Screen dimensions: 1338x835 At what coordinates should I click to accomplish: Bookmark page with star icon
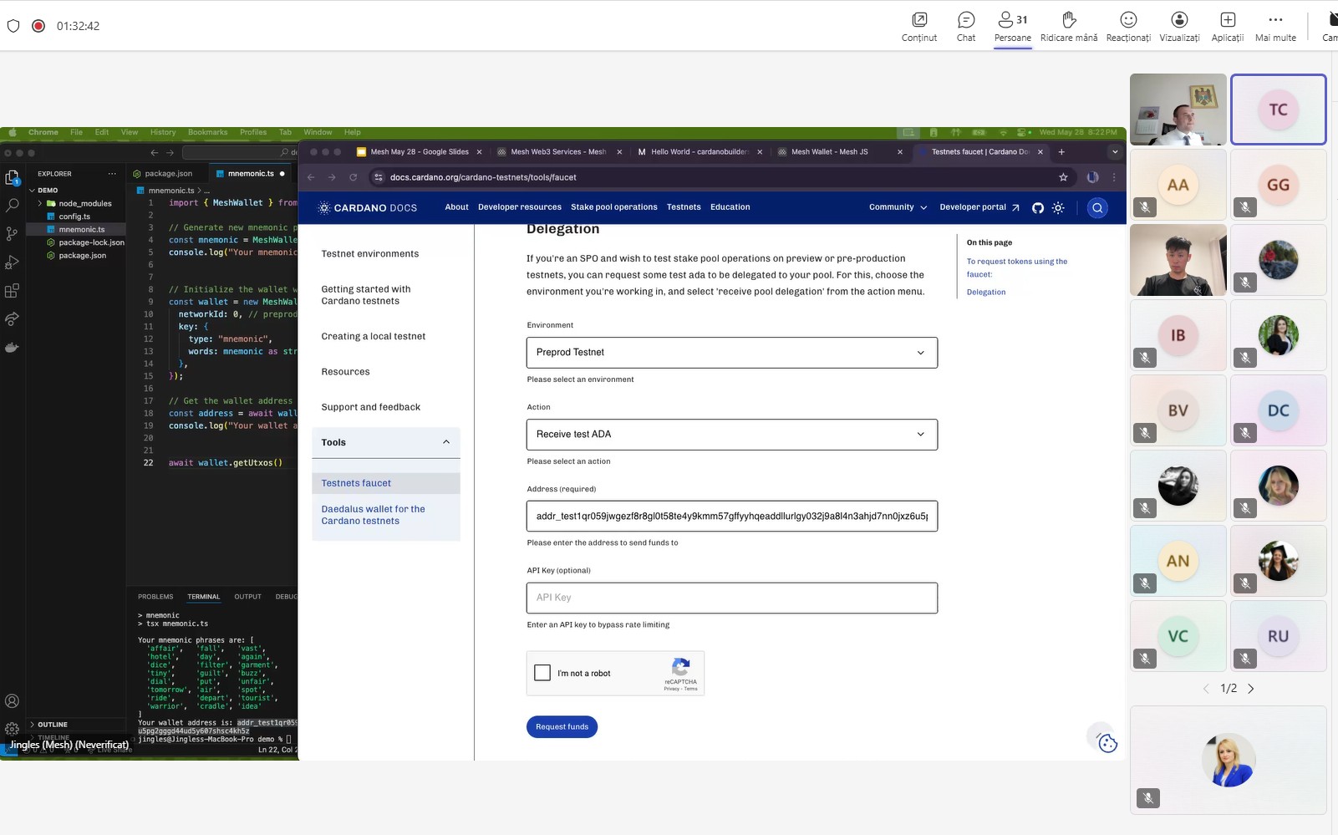(x=1063, y=177)
